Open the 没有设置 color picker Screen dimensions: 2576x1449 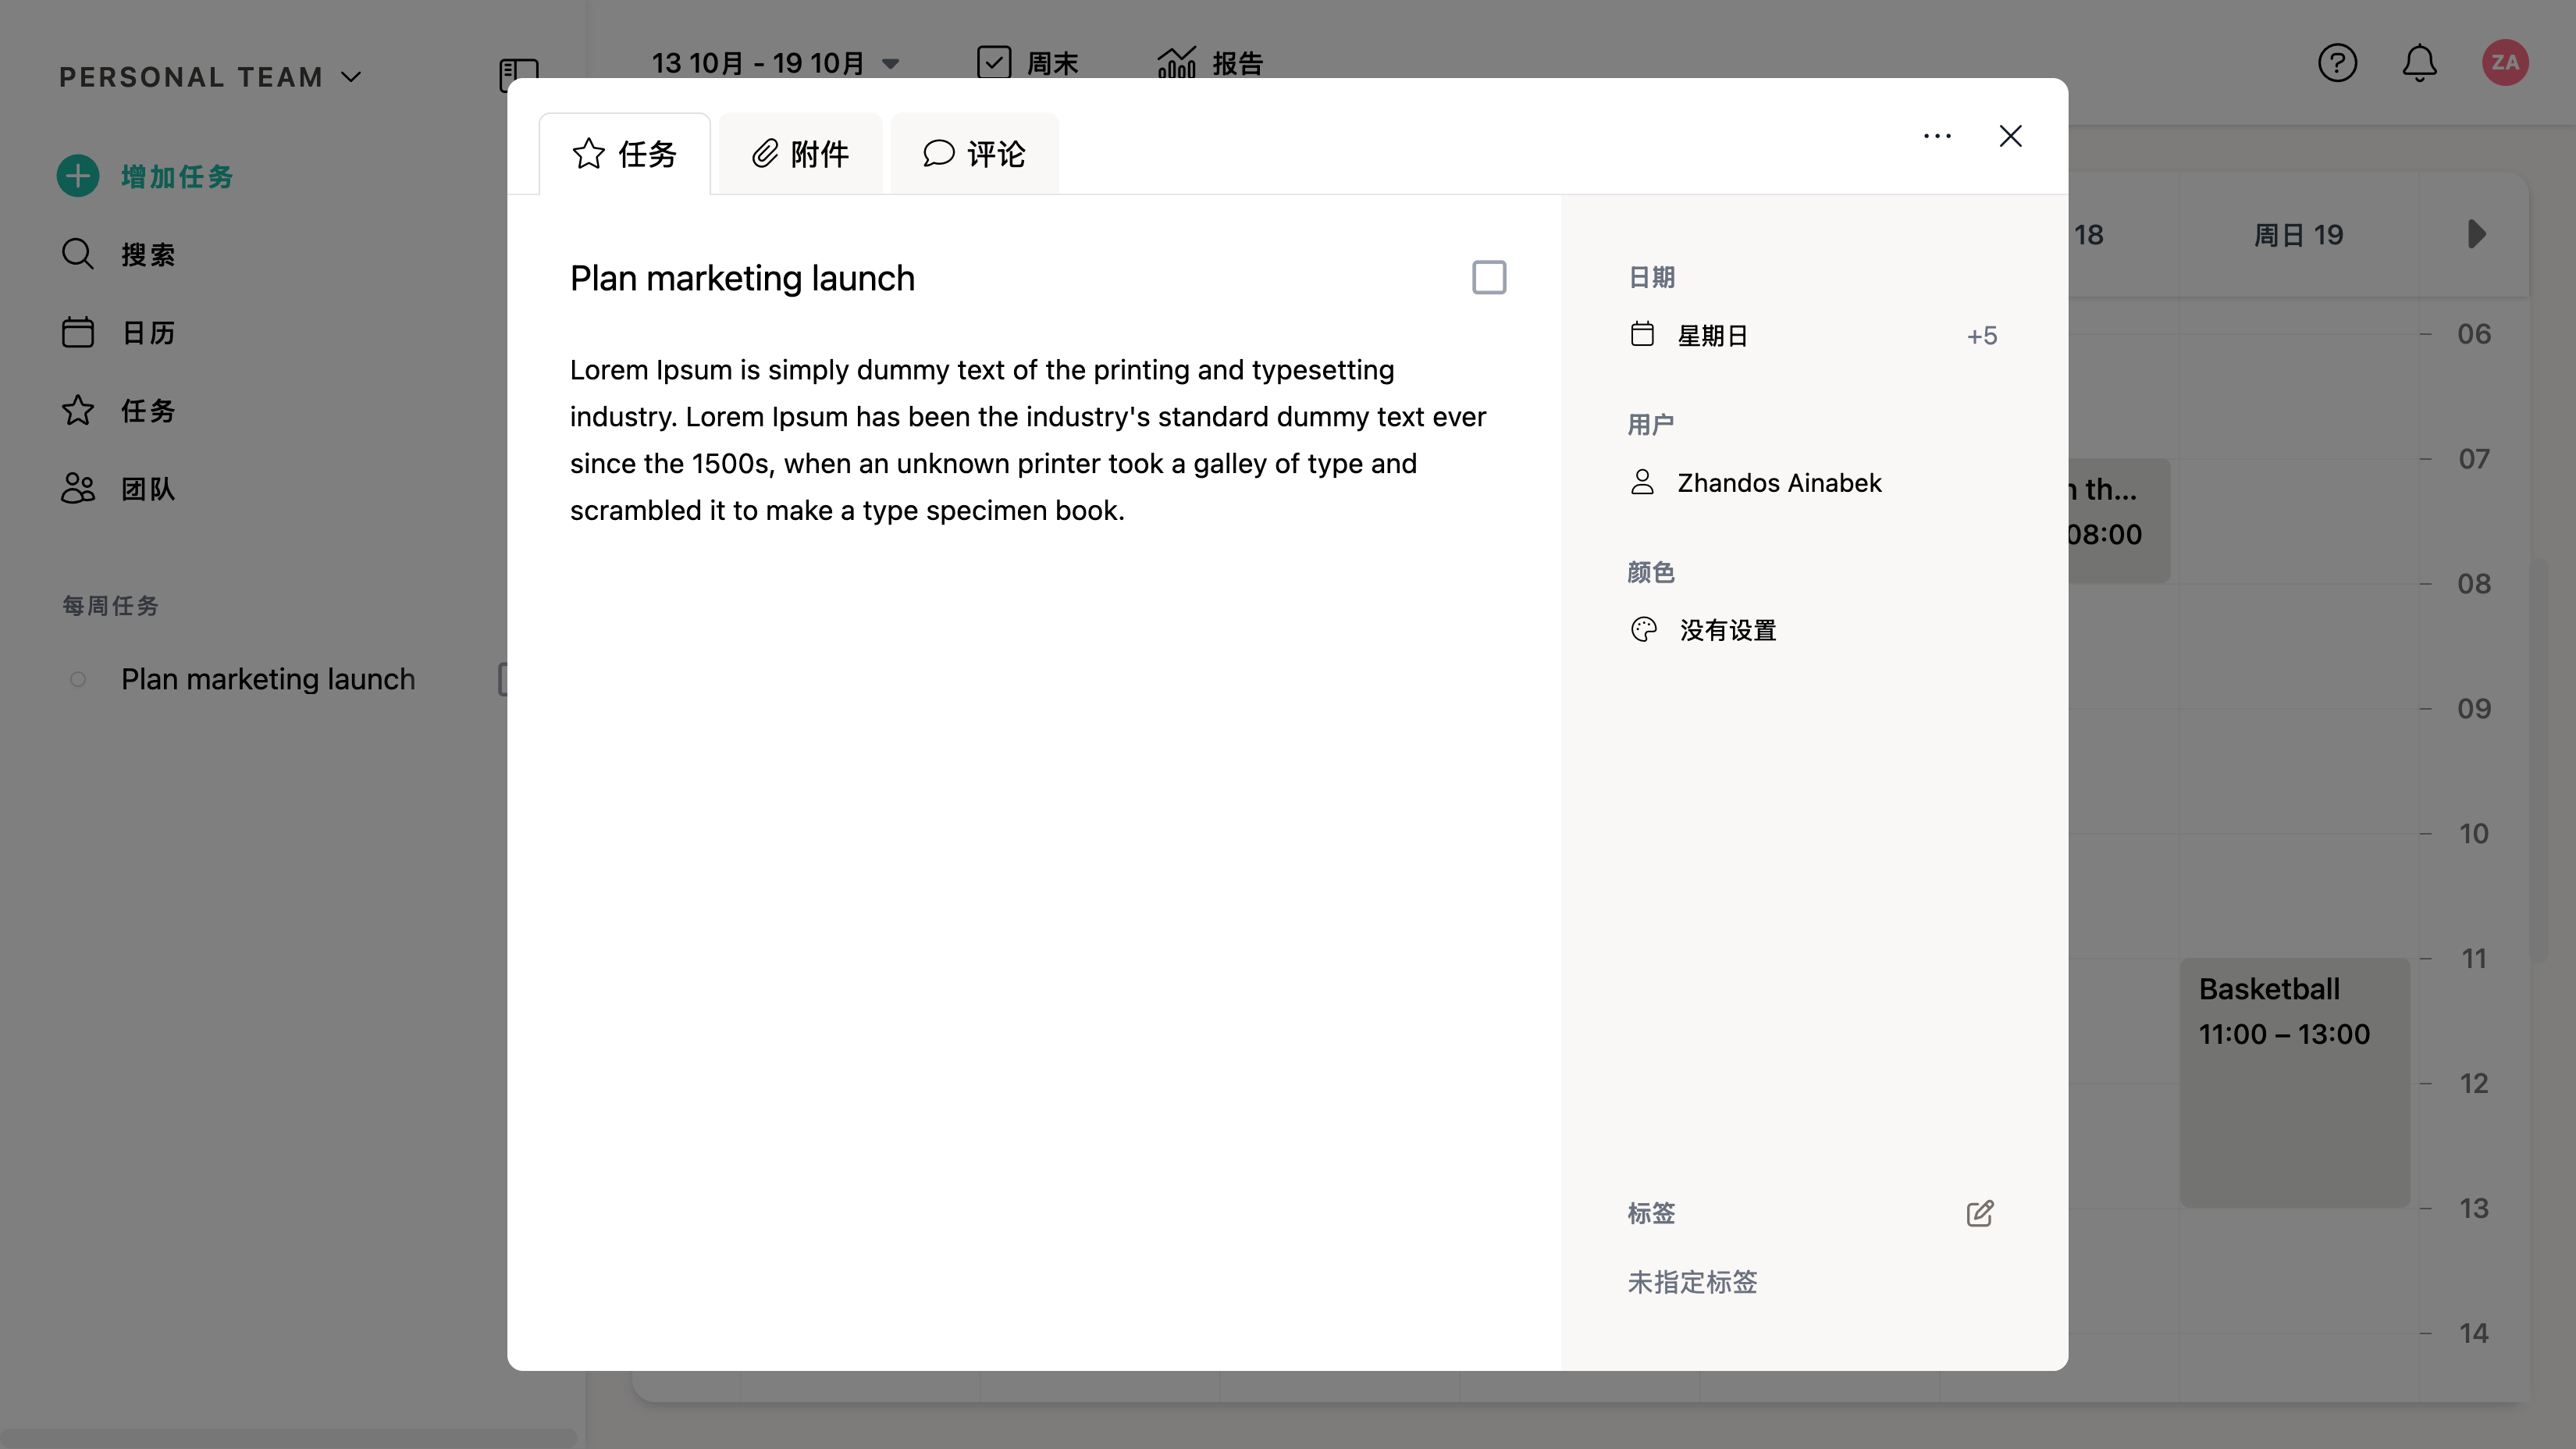coord(1727,630)
